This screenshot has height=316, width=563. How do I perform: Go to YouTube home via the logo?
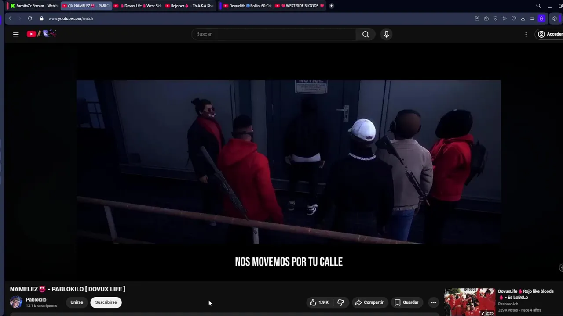(41, 34)
